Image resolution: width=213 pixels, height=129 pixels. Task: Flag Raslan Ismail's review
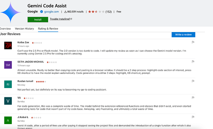(x=193, y=81)
